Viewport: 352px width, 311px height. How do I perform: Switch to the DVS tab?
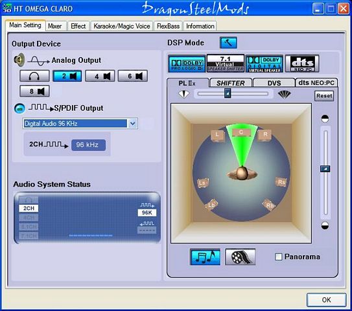[274, 83]
